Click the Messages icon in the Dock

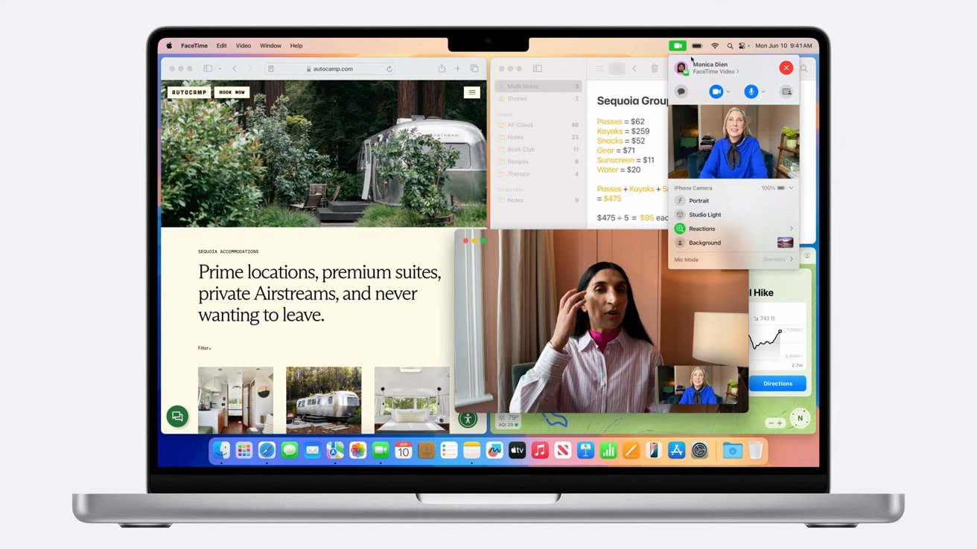tap(290, 450)
